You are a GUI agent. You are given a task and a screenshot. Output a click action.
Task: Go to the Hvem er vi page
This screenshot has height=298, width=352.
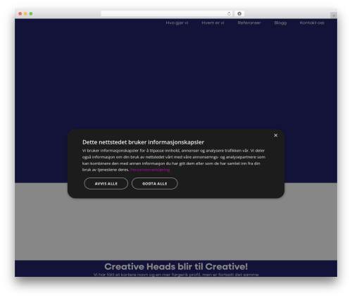213,23
